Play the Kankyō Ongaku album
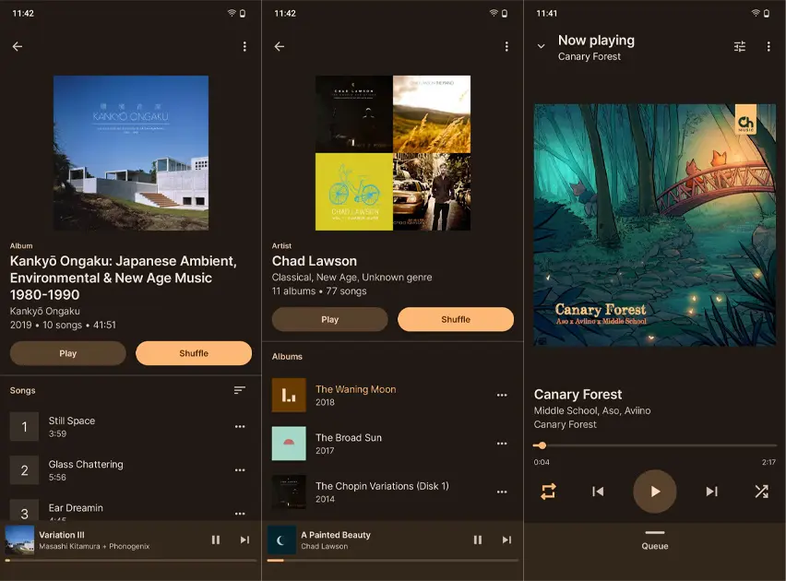 click(68, 353)
